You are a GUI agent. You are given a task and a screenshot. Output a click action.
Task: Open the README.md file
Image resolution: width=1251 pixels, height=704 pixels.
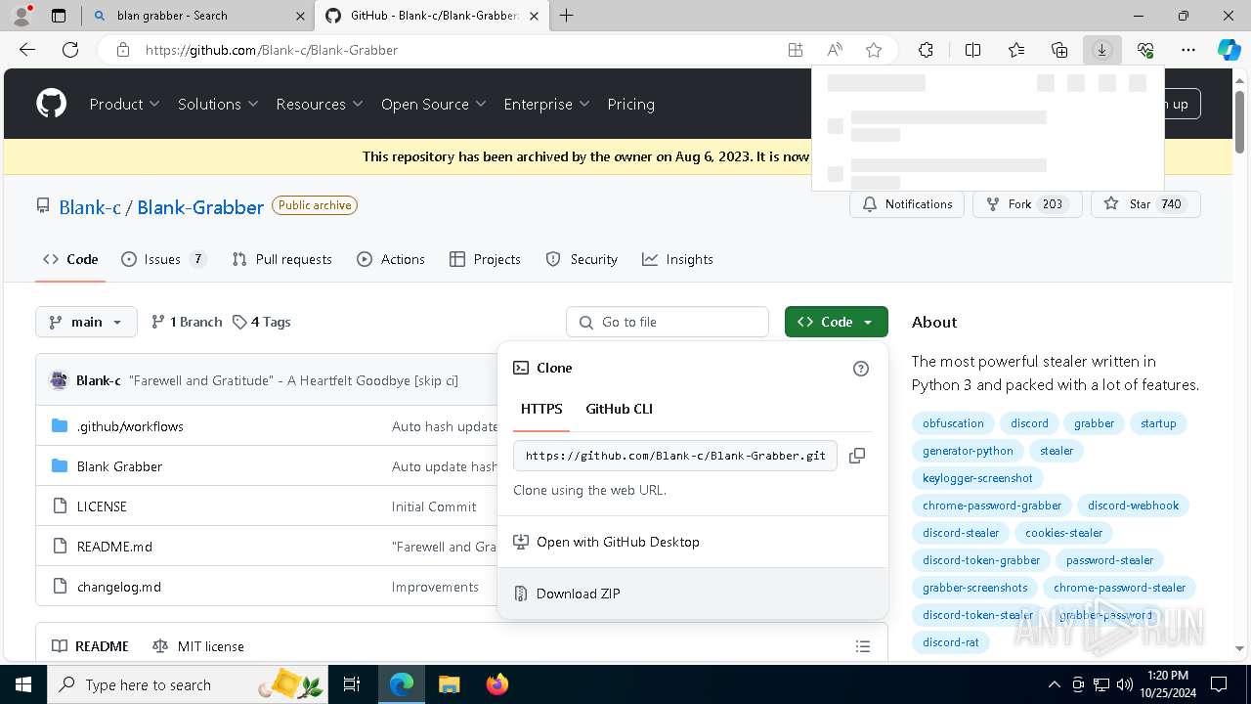pos(114,547)
